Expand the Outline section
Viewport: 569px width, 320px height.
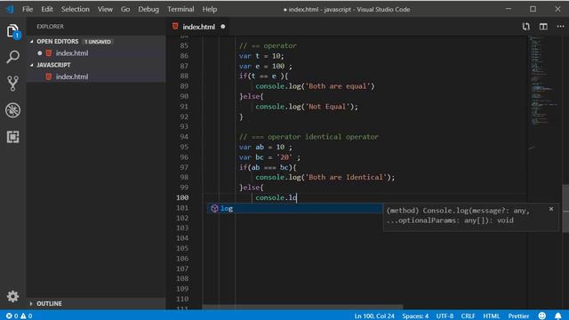click(31, 303)
